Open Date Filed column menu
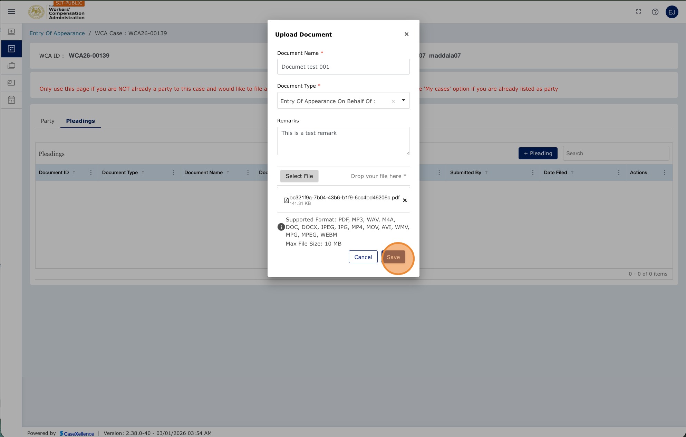 tap(619, 172)
